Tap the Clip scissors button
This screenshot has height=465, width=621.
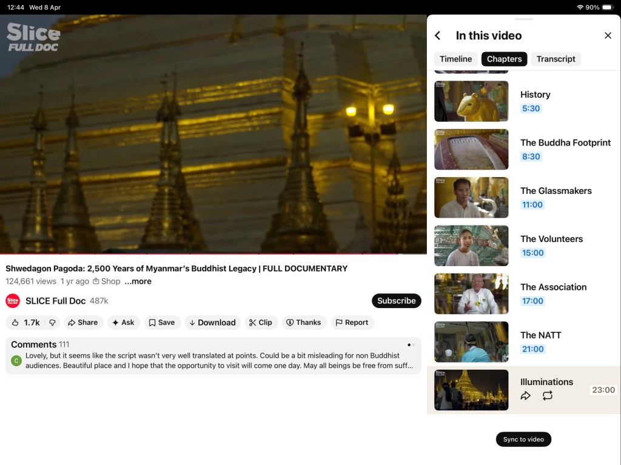(x=260, y=323)
